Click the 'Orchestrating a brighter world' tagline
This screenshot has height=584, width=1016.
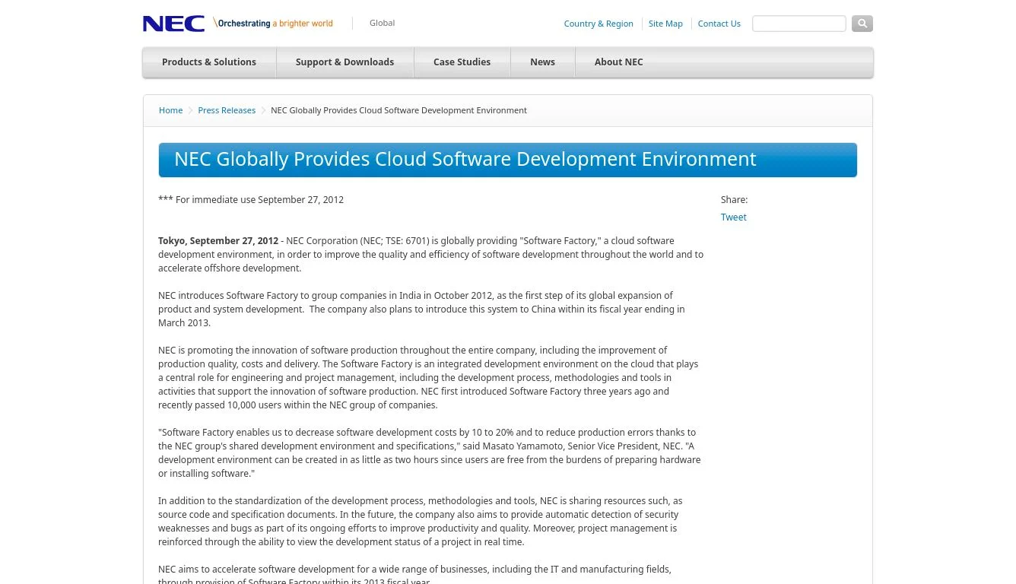(x=274, y=24)
